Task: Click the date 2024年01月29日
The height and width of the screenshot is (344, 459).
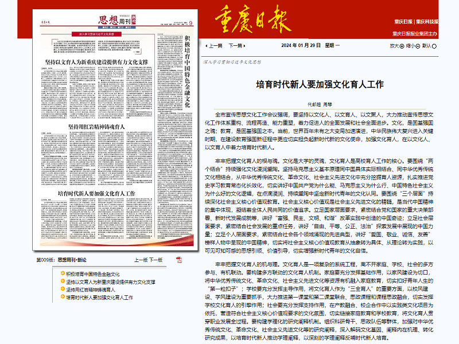Action: pyautogui.click(x=301, y=45)
